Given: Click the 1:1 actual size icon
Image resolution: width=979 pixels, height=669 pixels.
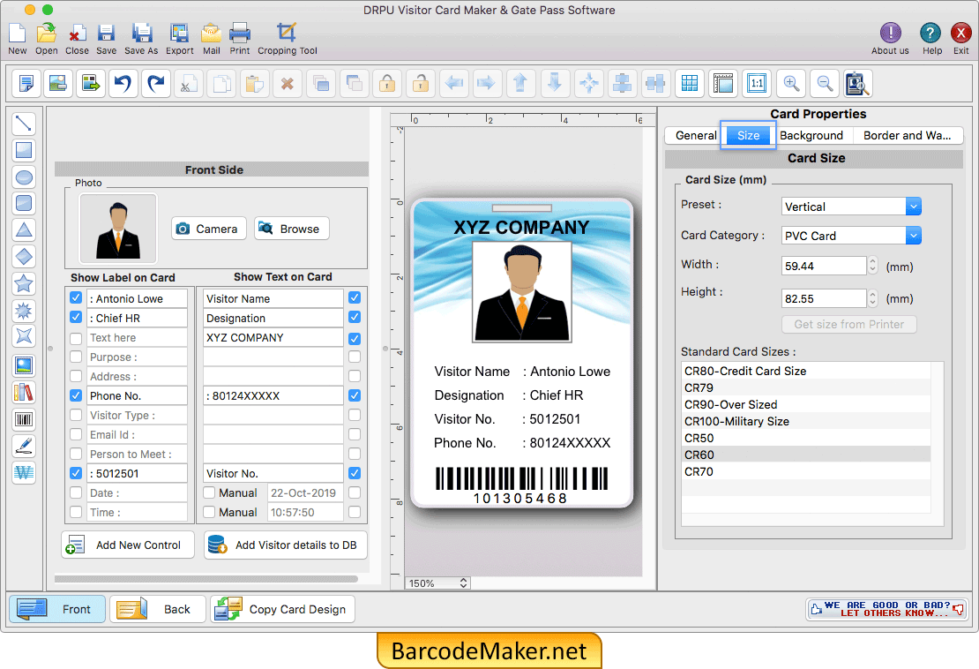Looking at the screenshot, I should [757, 83].
